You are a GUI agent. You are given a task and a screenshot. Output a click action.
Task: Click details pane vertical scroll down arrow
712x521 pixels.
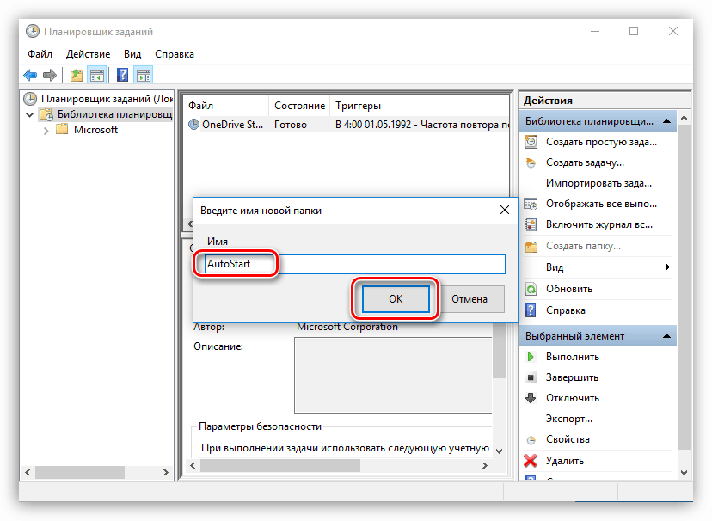[499, 451]
